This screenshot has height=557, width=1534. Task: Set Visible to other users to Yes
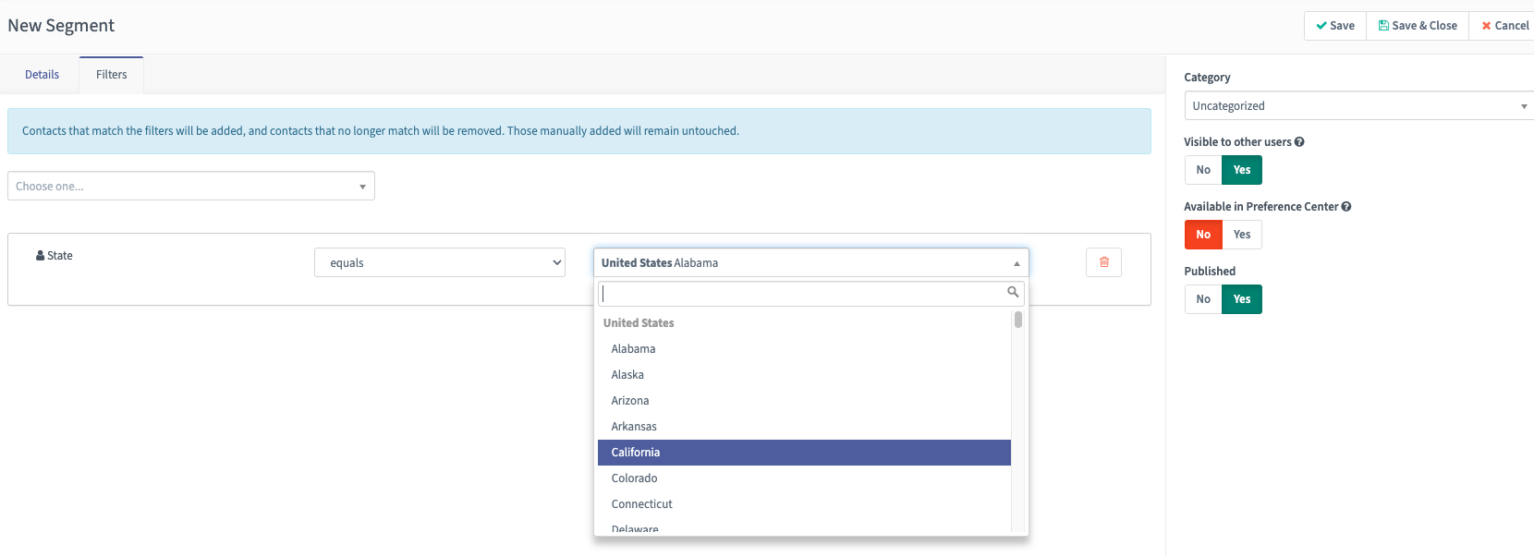point(1242,170)
